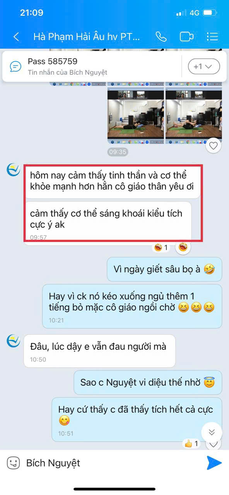The width and height of the screenshot is (229, 495).
Task: Tap the sender's avatar beside highlighted message
Action: (x=14, y=169)
